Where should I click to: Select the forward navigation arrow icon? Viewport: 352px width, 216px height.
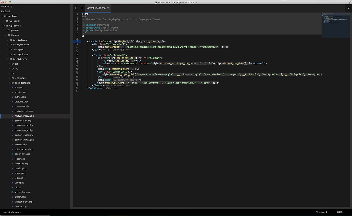coord(82,8)
